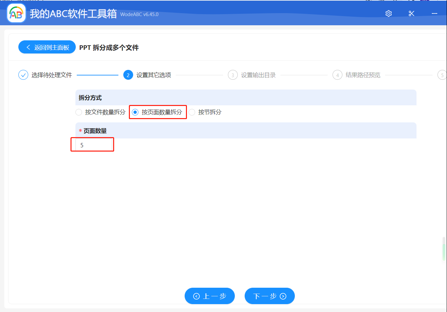
Task: Click the numbered circle for step 2
Action: [x=128, y=75]
